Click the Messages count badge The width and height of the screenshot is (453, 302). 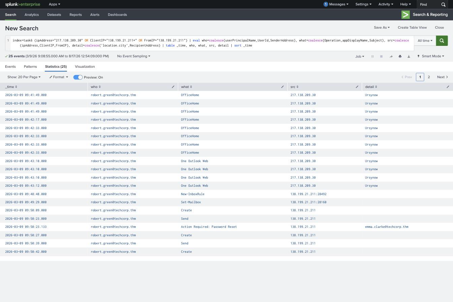click(x=326, y=4)
